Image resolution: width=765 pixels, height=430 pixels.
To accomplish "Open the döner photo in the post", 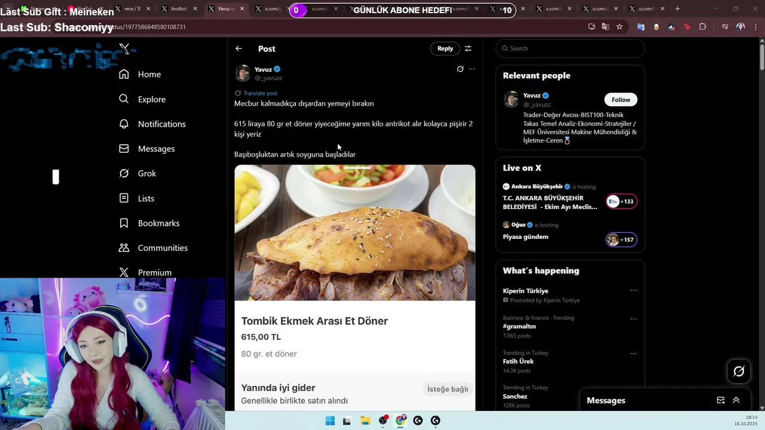I will [355, 232].
